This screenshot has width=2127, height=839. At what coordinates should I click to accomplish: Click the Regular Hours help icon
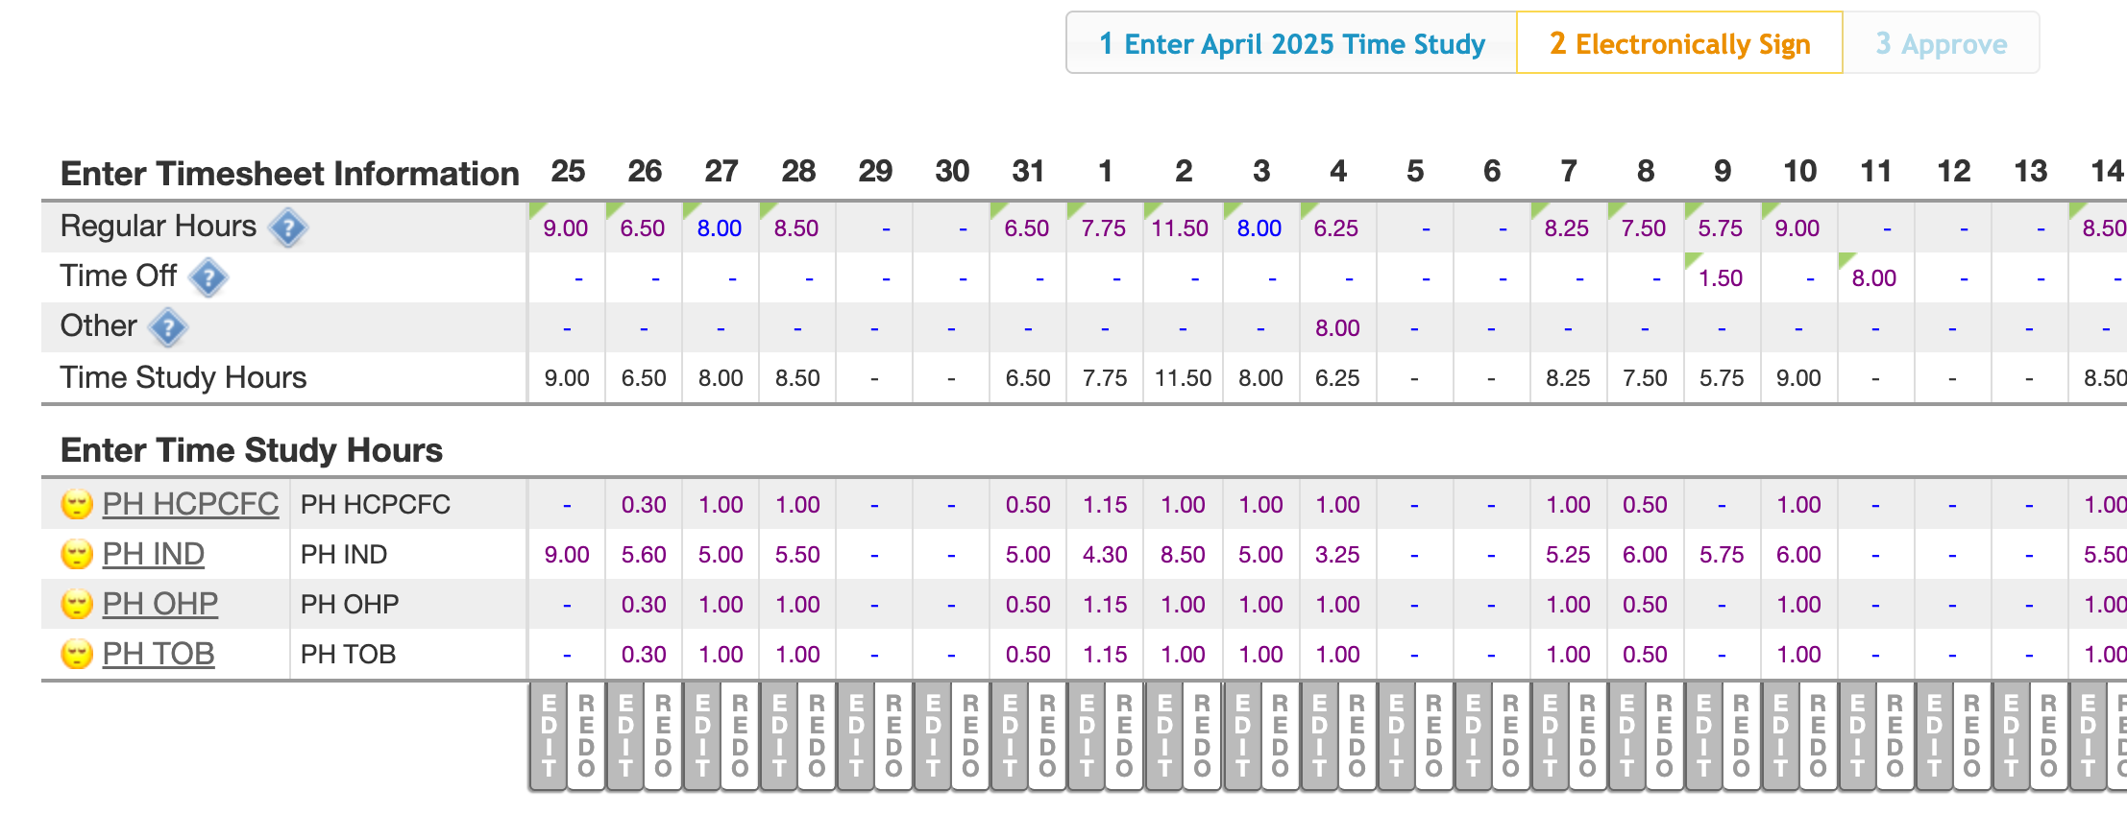(x=287, y=228)
